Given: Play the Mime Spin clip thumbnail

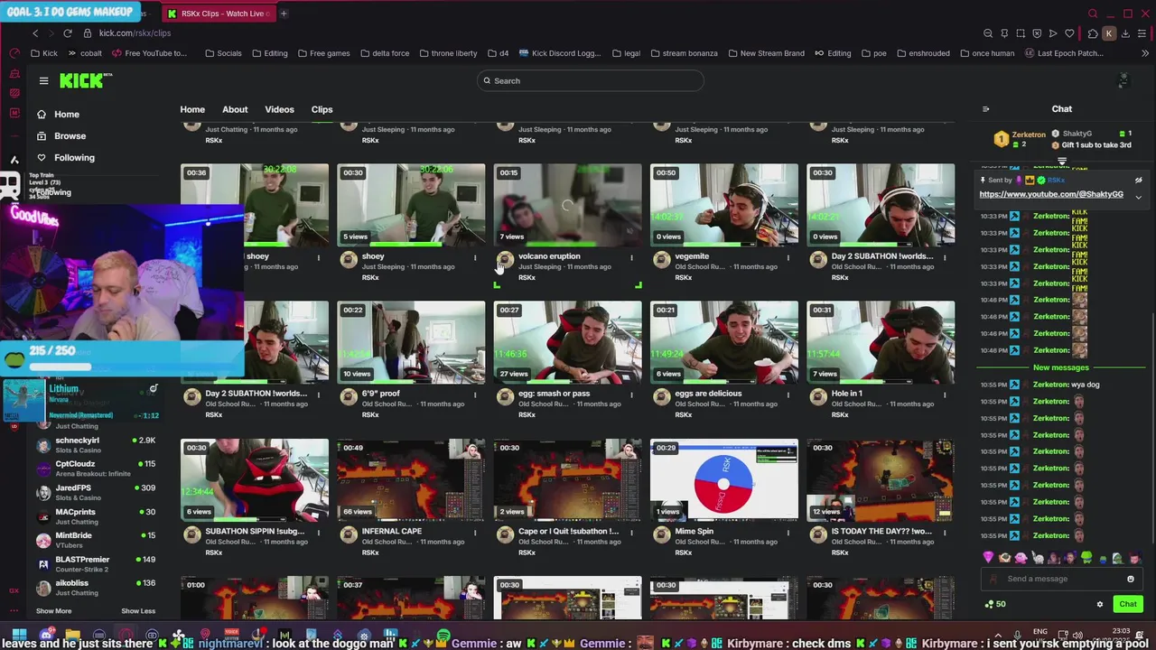Looking at the screenshot, I should click(x=724, y=478).
